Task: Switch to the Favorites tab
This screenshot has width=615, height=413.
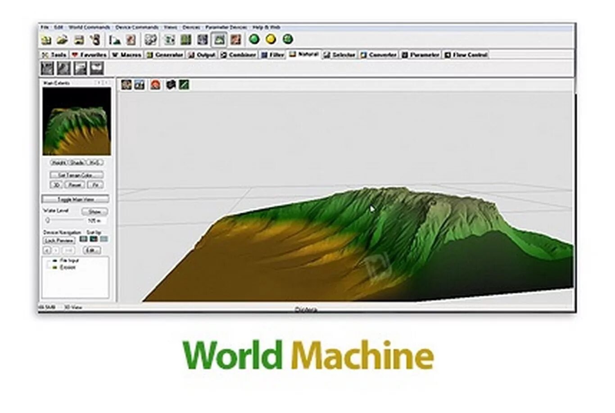Action: coord(89,55)
